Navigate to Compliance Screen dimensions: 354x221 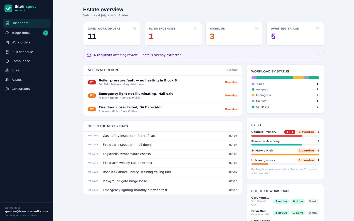click(27, 61)
